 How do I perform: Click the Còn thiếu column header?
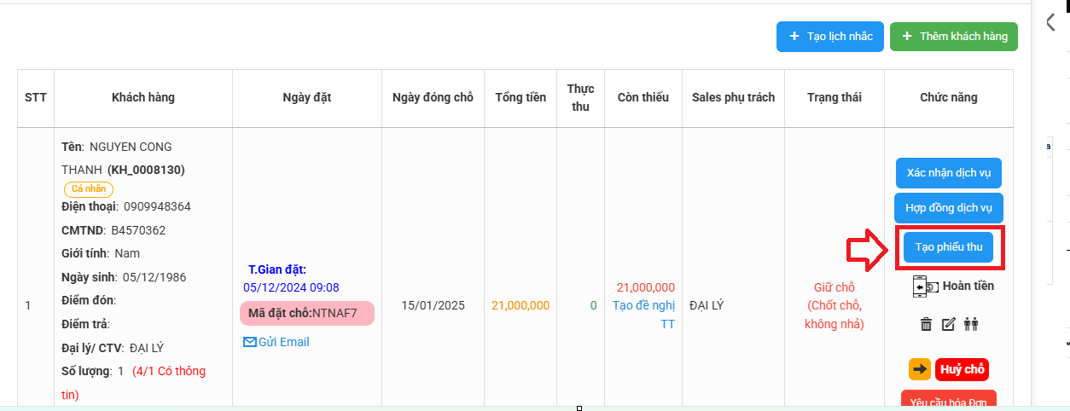coord(643,97)
